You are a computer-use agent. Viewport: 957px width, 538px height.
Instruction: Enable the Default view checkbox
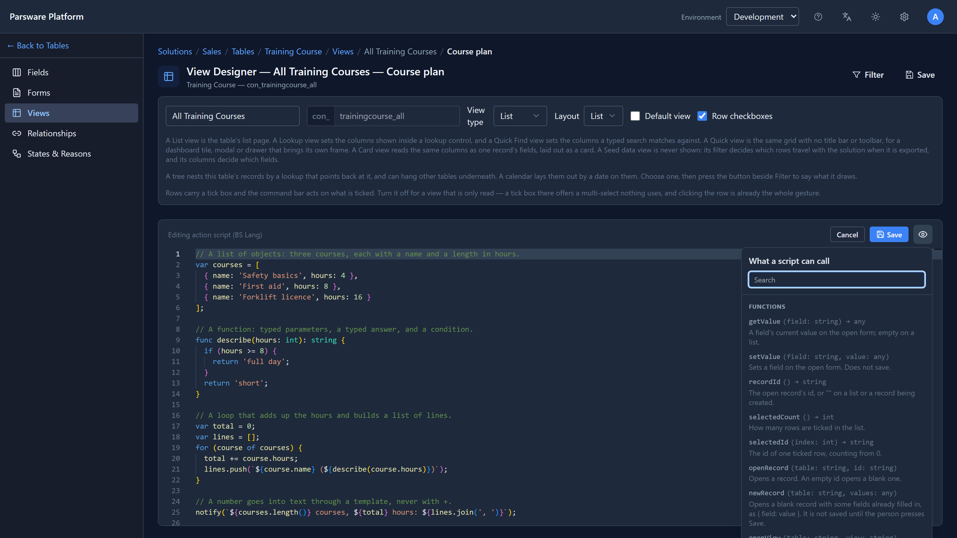pyautogui.click(x=635, y=116)
